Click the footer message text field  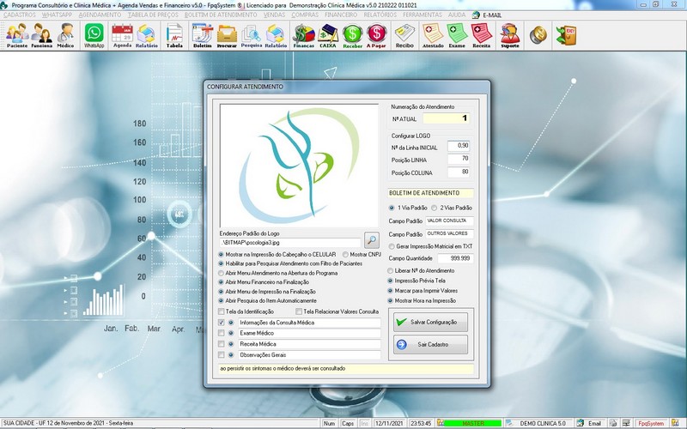tap(346, 369)
